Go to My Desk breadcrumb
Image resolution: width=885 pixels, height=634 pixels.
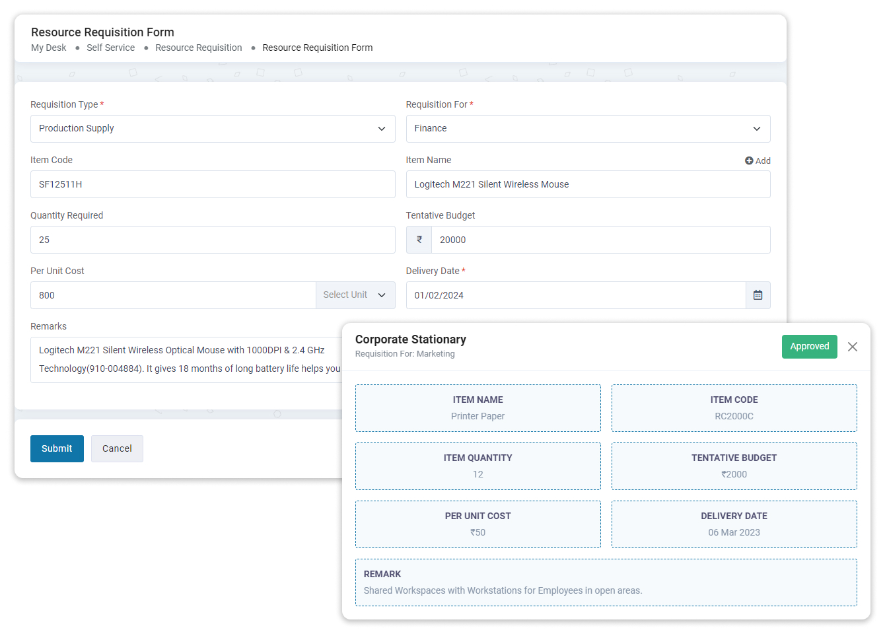tap(48, 48)
